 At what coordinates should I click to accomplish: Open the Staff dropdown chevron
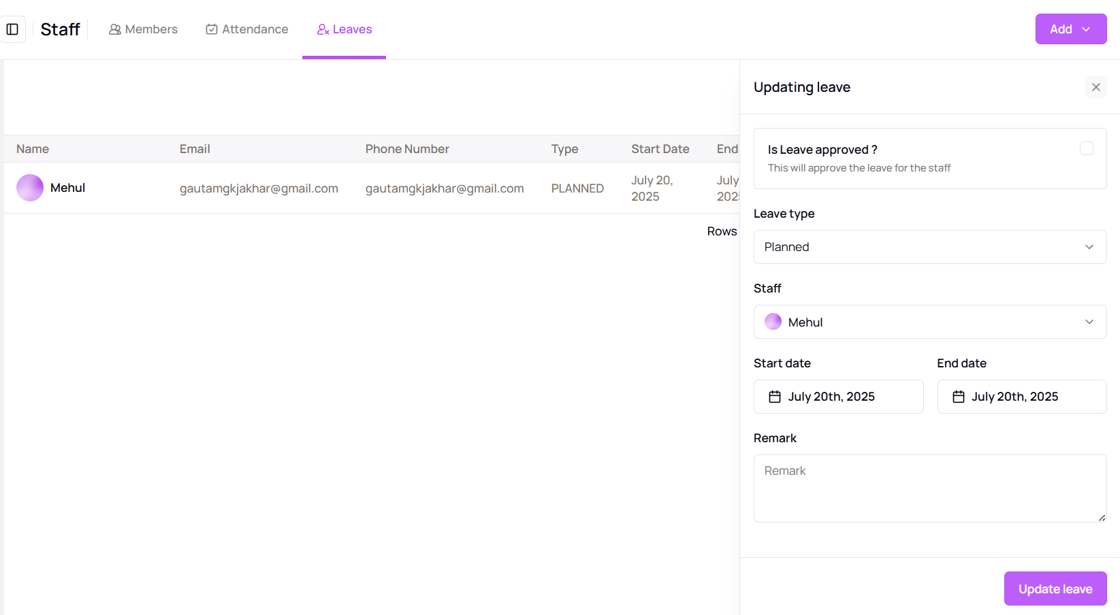(x=1089, y=322)
